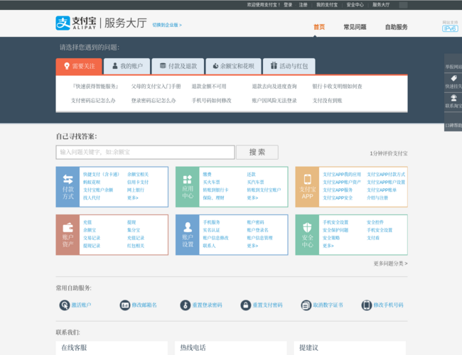Open the 支付密码忘记怎么办 question
Image resolution: width=462 pixels, height=355 pixels.
tap(93, 100)
